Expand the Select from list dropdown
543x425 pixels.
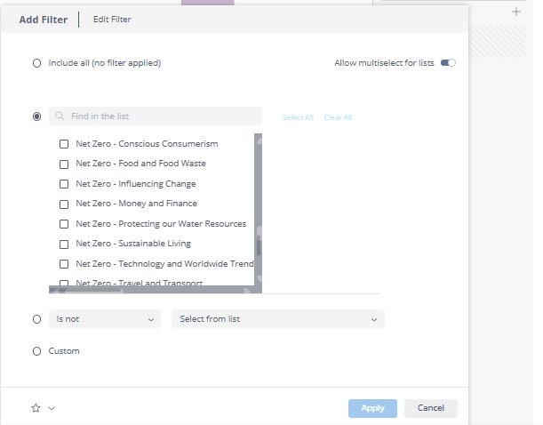tap(277, 319)
